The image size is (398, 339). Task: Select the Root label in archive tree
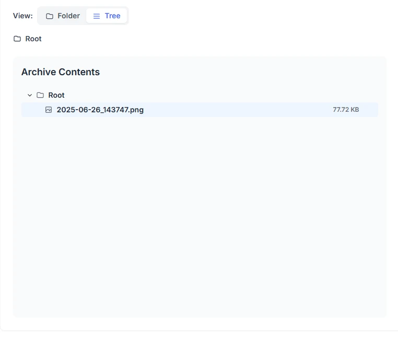pos(56,95)
